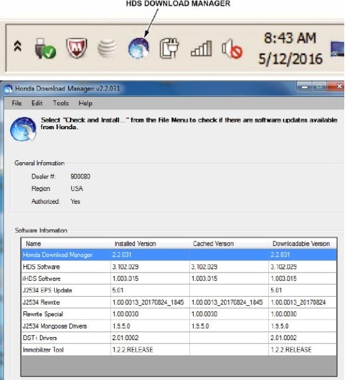Minimize the Honda Download Manager window

[305, 86]
